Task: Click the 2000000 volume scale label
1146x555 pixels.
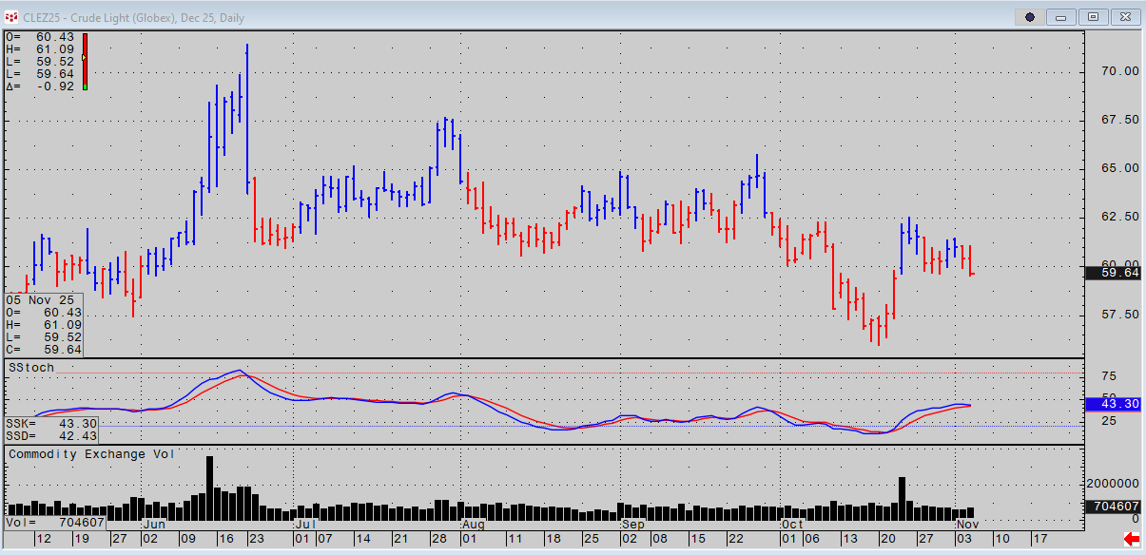Action: coord(1114,485)
